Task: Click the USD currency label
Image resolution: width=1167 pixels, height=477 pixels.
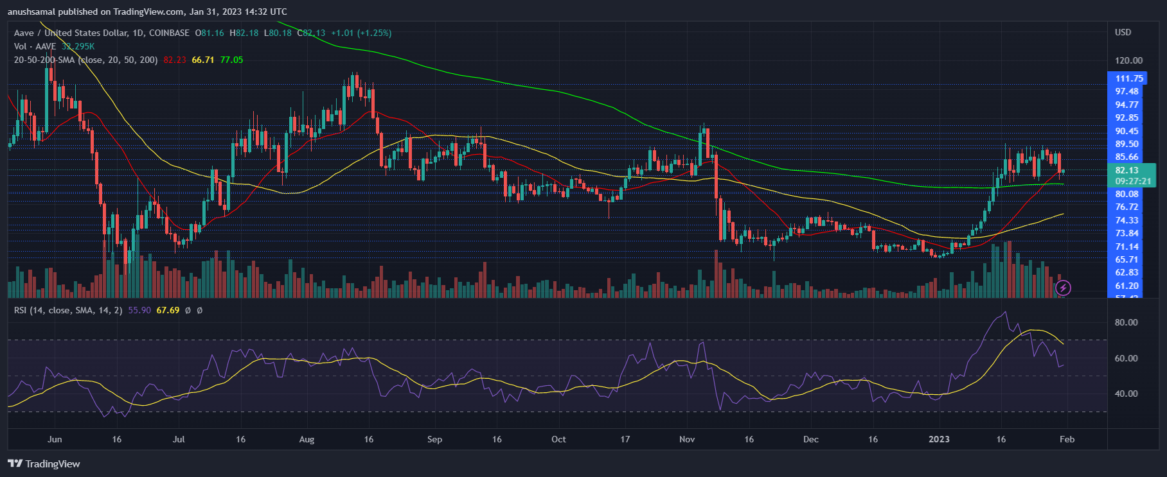Action: click(x=1123, y=32)
